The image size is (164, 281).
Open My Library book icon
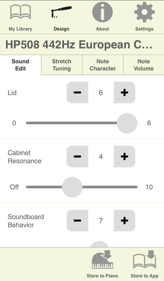coord(20,12)
